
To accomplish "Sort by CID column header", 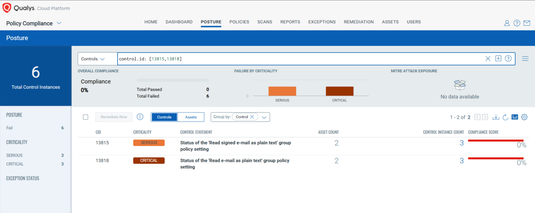I will pos(98,132).
